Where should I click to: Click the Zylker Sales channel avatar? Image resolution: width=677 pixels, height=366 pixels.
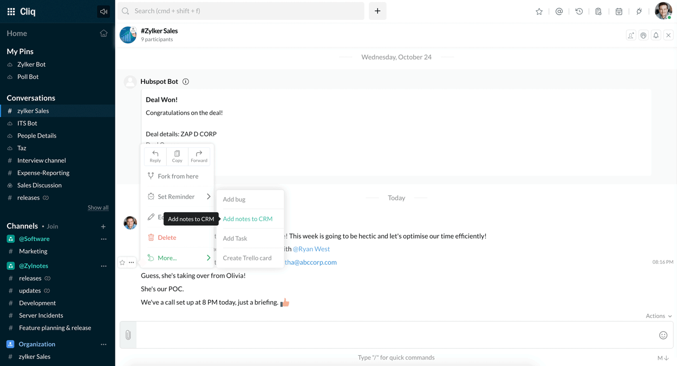[x=128, y=35]
